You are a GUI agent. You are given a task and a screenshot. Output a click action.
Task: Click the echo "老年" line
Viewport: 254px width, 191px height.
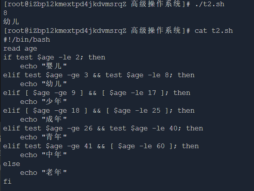click(x=44, y=172)
